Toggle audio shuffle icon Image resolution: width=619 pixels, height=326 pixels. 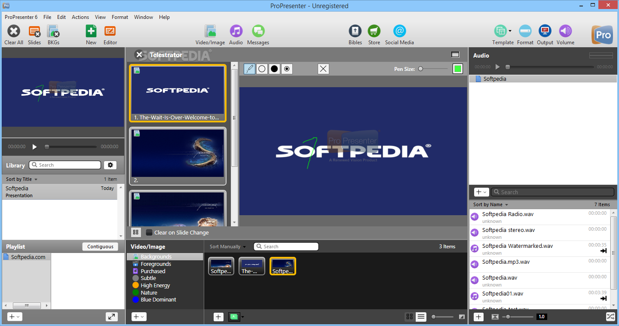point(610,317)
